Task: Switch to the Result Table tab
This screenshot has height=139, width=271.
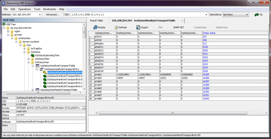Action: [96, 21]
